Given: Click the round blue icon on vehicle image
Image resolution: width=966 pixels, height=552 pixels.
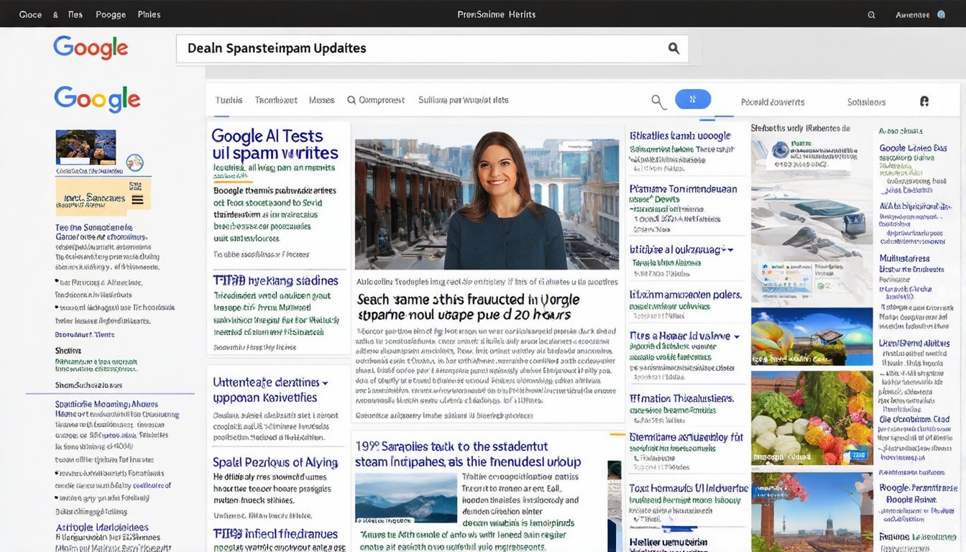Looking at the screenshot, I should [x=780, y=150].
